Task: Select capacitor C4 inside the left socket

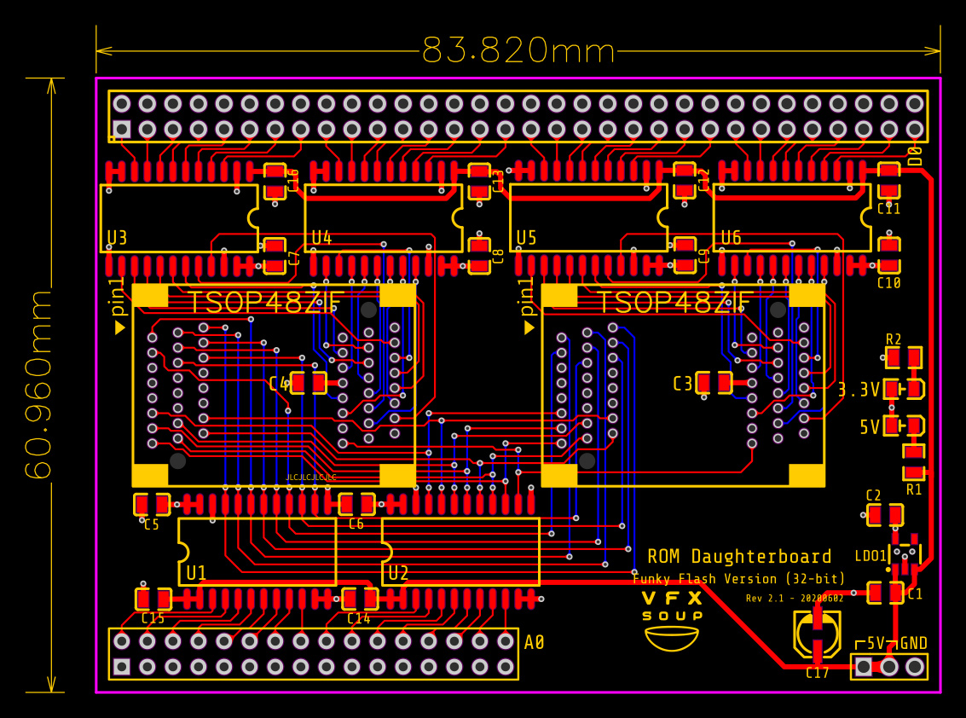Action: tap(309, 383)
